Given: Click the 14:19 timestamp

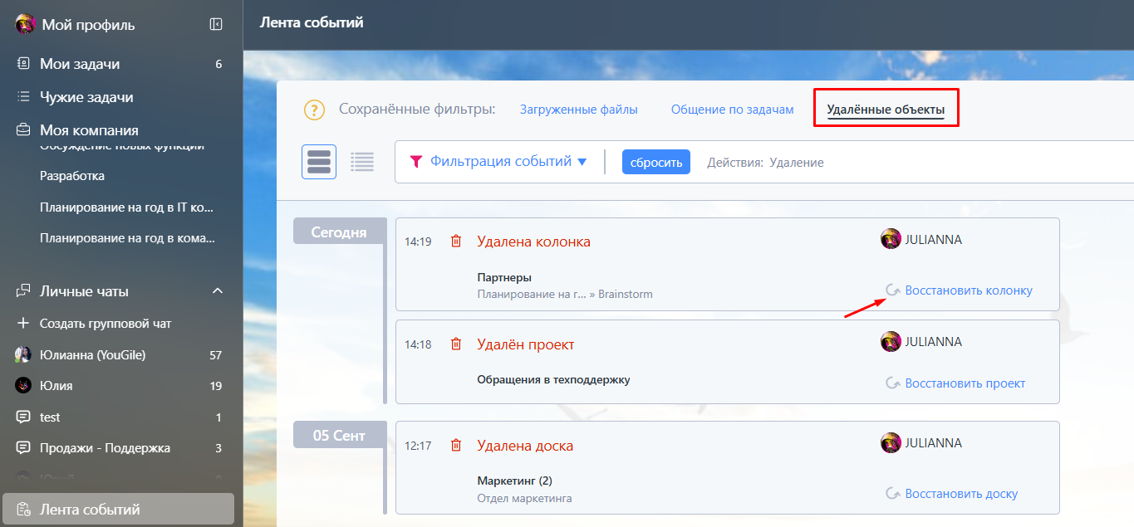Looking at the screenshot, I should coord(418,242).
